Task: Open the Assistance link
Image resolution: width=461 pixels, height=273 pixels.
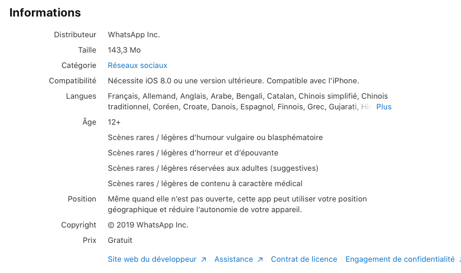Action: click(233, 259)
